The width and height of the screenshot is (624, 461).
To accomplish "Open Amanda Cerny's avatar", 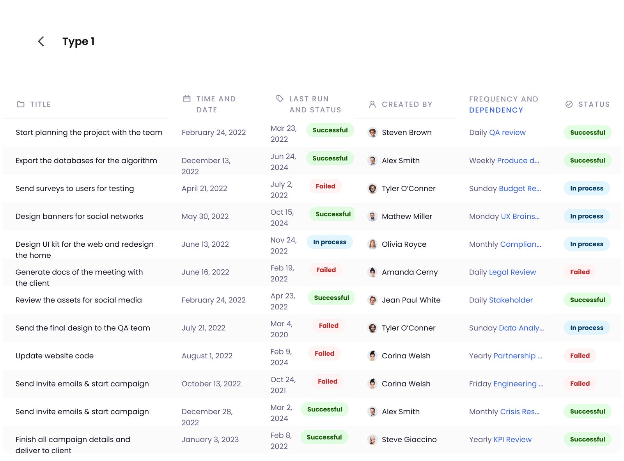I will click(x=372, y=272).
